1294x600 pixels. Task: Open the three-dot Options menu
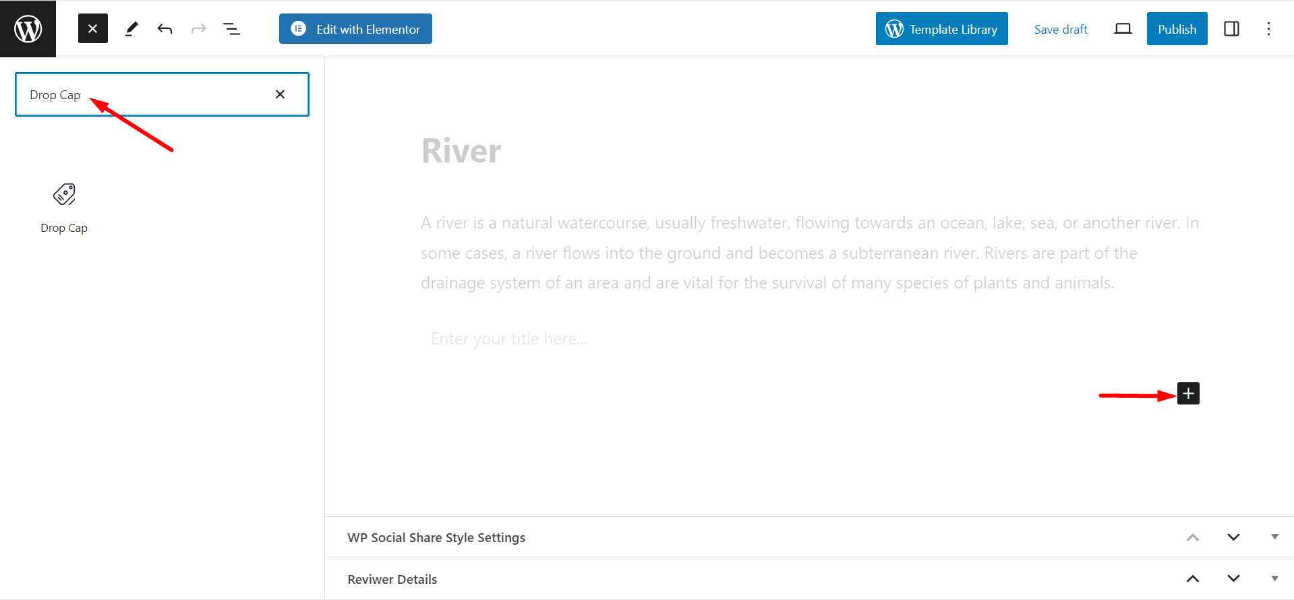1268,29
